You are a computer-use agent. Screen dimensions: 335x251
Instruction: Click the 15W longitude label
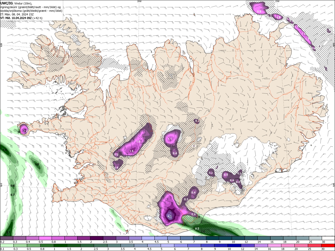pos(277,1)
